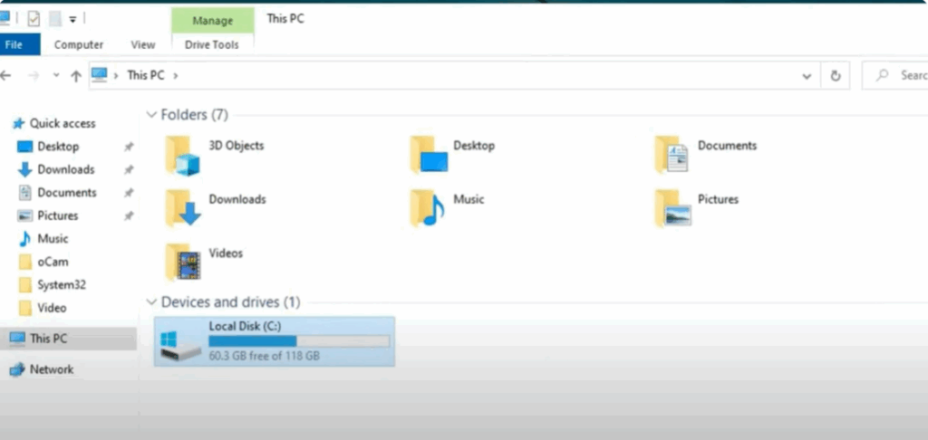Image resolution: width=928 pixels, height=440 pixels.
Task: Go forward with the forward arrow
Action: 34,76
